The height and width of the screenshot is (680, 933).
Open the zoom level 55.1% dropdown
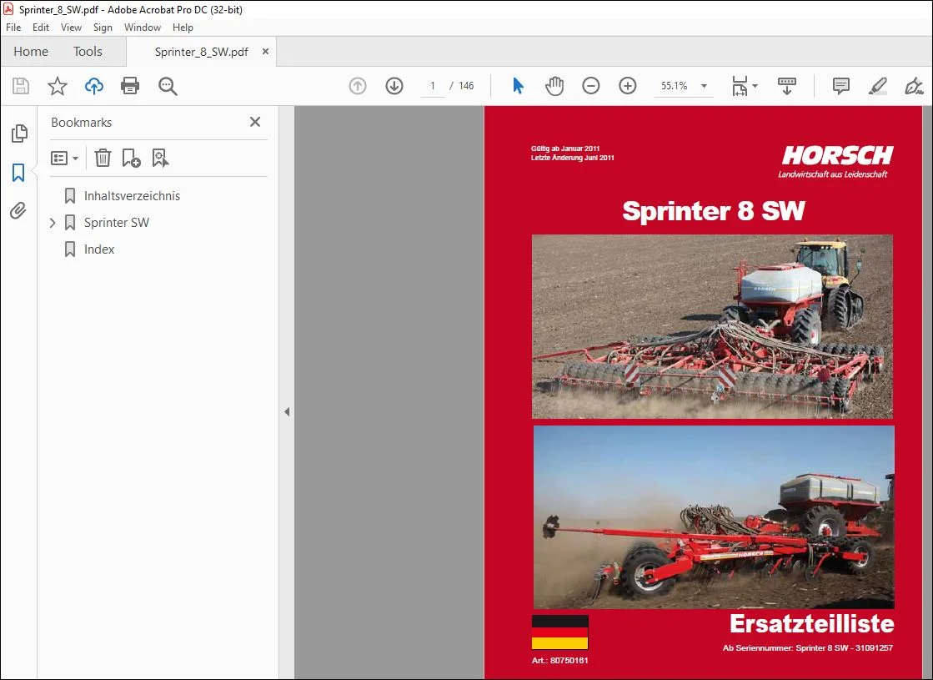705,86
